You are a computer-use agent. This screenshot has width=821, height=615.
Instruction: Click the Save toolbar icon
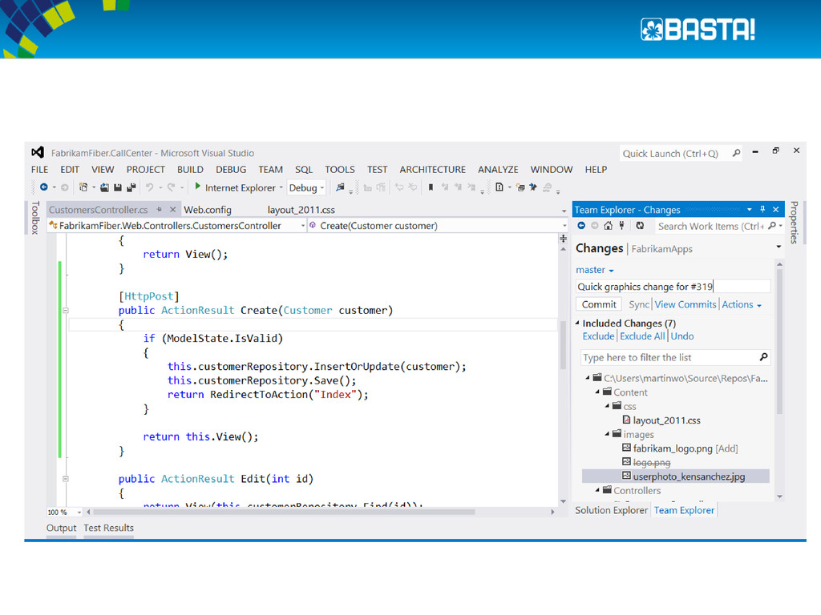118,187
